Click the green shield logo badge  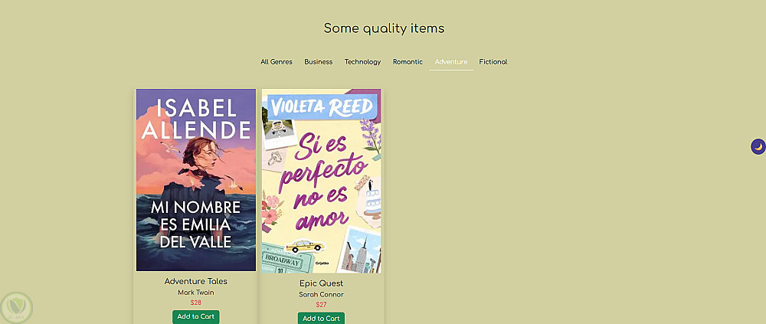tap(16, 307)
